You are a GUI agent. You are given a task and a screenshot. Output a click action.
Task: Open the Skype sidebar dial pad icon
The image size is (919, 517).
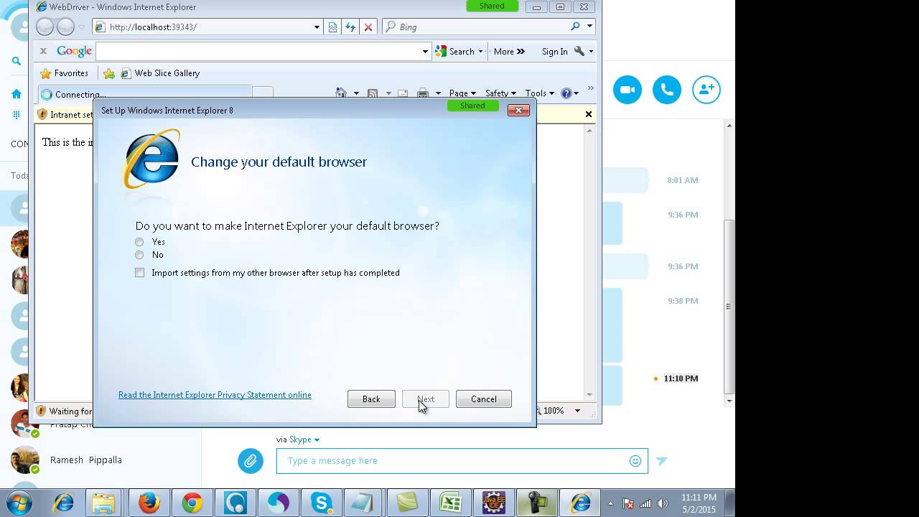pyautogui.click(x=17, y=115)
